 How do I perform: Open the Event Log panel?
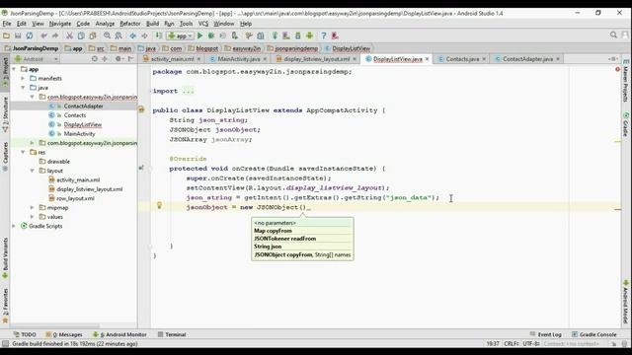[x=546, y=334]
